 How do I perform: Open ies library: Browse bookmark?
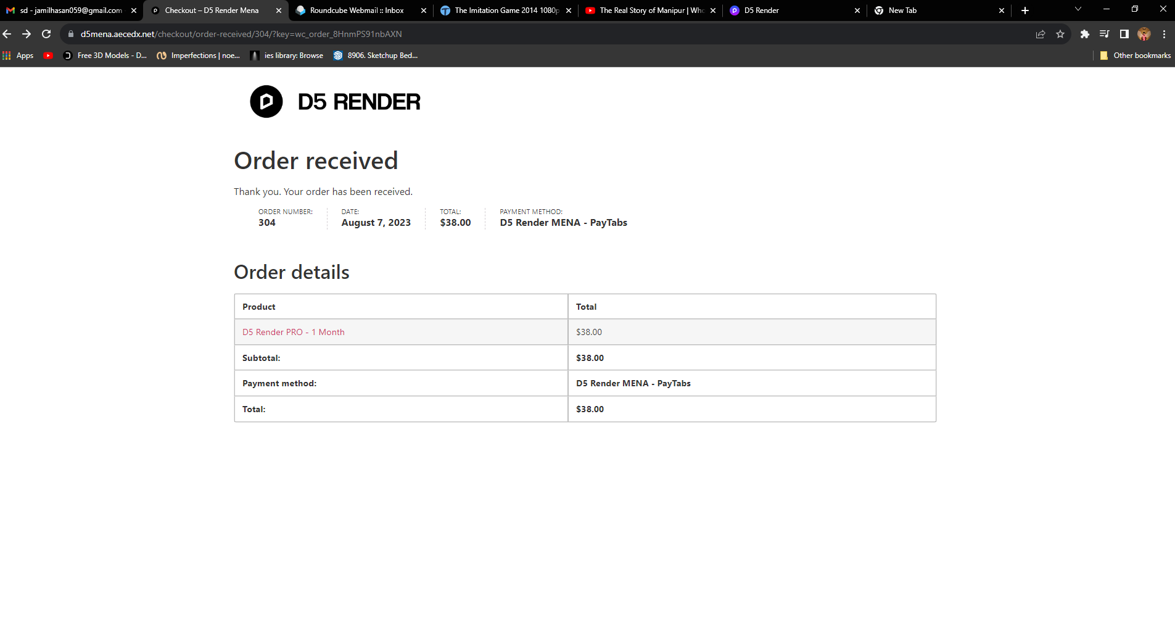pos(287,56)
